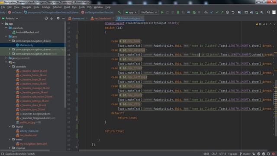Click the green Debug app bug icon
This screenshot has height=156, width=277.
(x=178, y=13)
